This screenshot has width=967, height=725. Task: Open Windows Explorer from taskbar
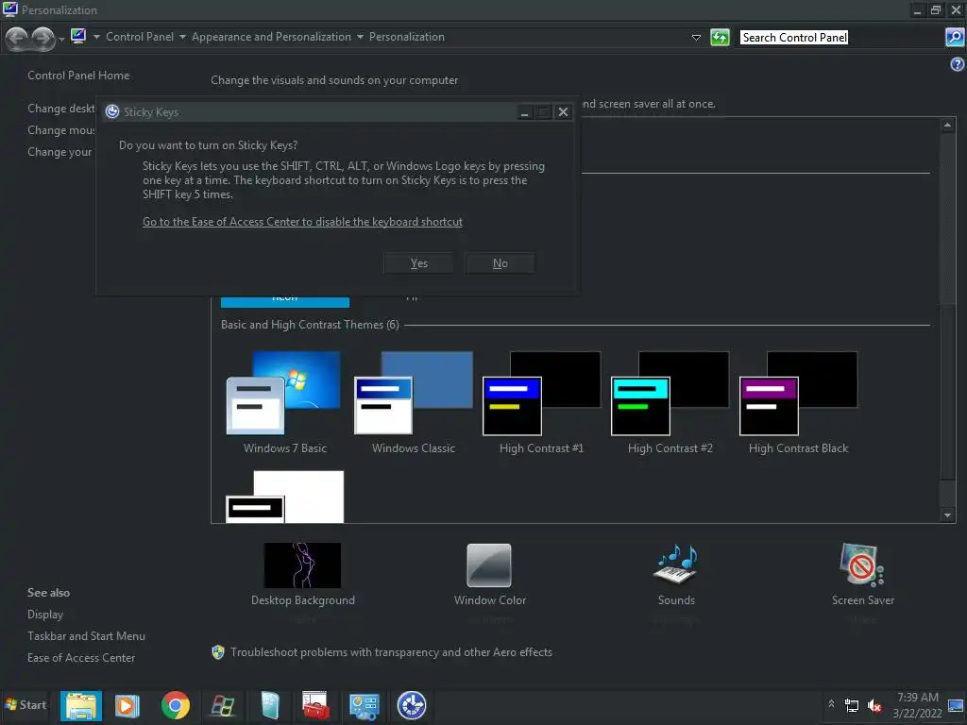tap(81, 706)
